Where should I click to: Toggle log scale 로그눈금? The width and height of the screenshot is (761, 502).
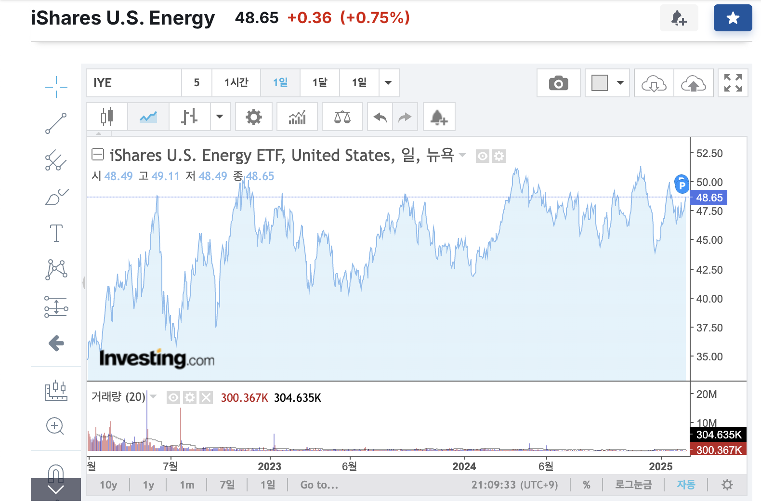pos(633,485)
